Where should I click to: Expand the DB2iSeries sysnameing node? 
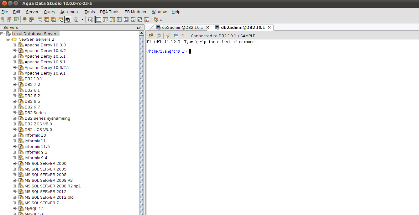coord(14,118)
